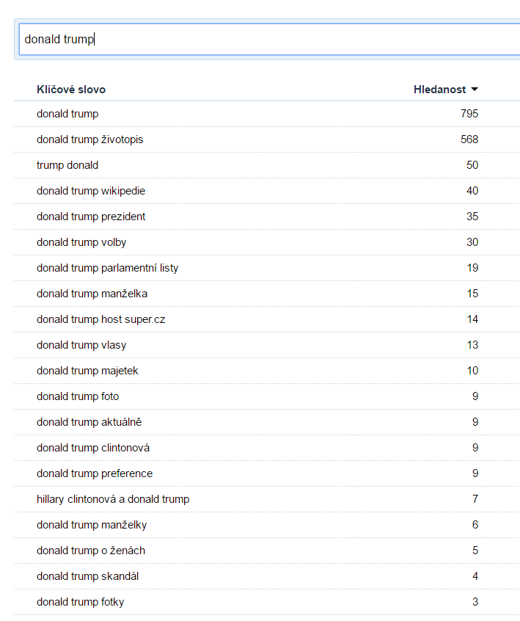The height and width of the screenshot is (621, 520).
Task: Select hillary clintonová a donald trump
Action: (x=113, y=499)
